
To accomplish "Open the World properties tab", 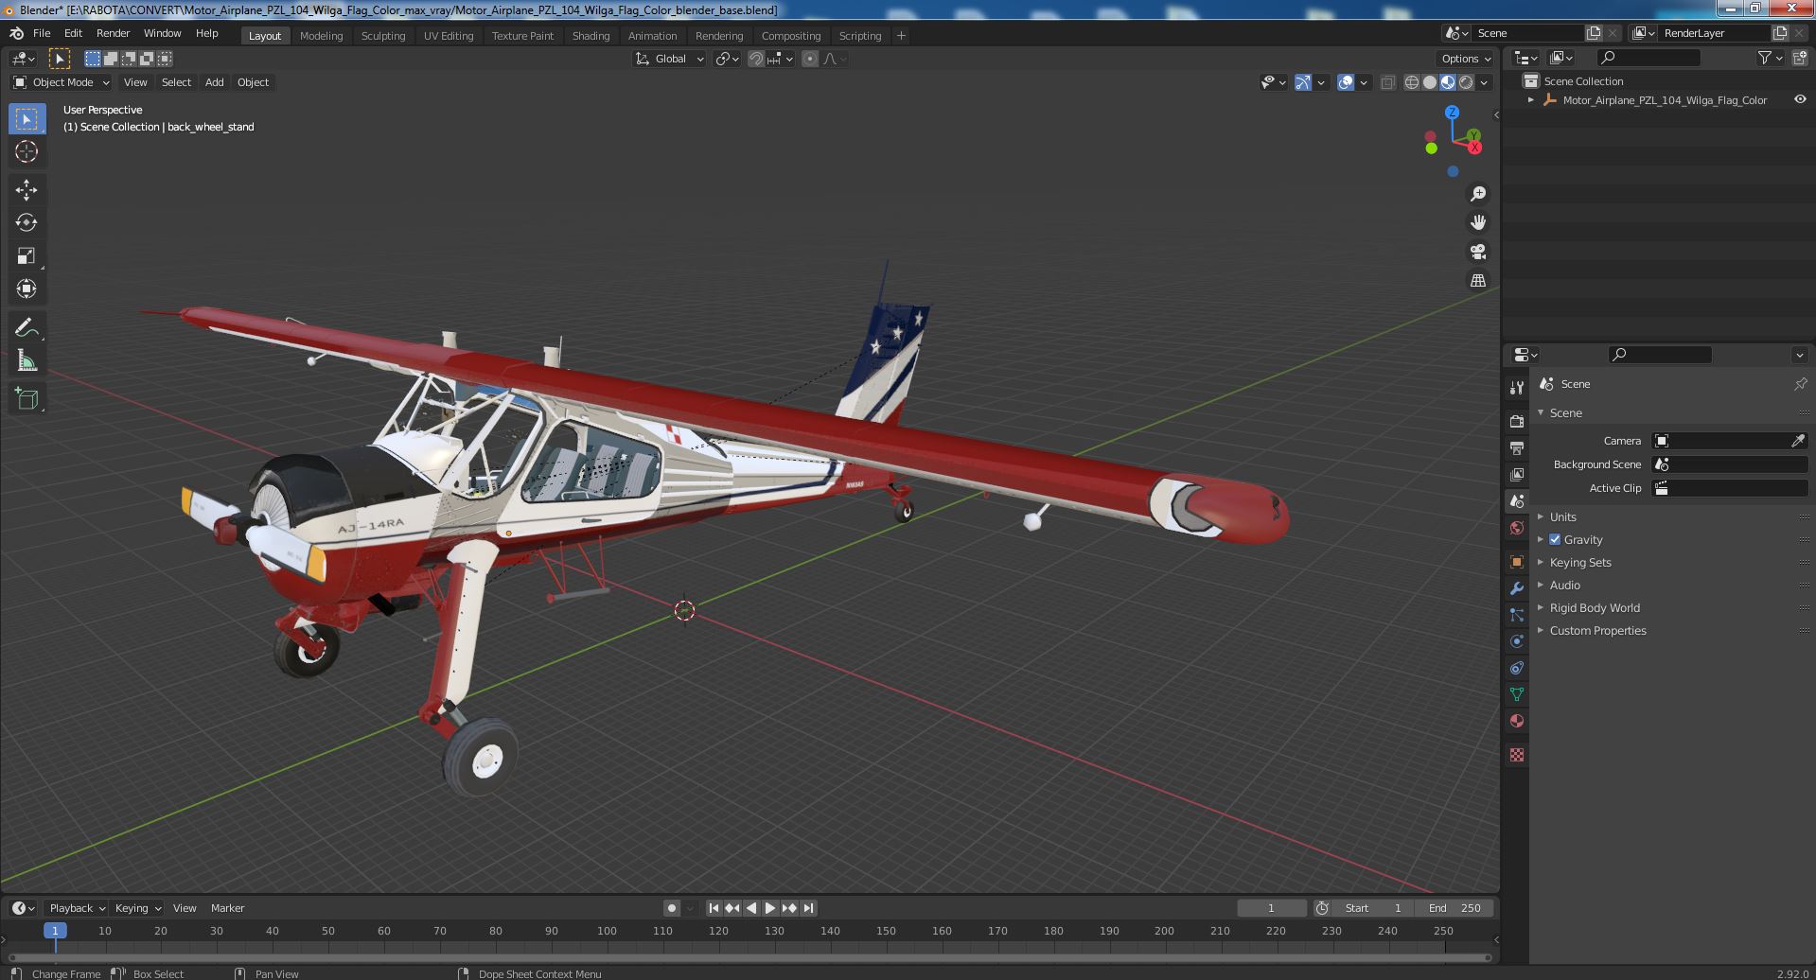I will 1517,527.
